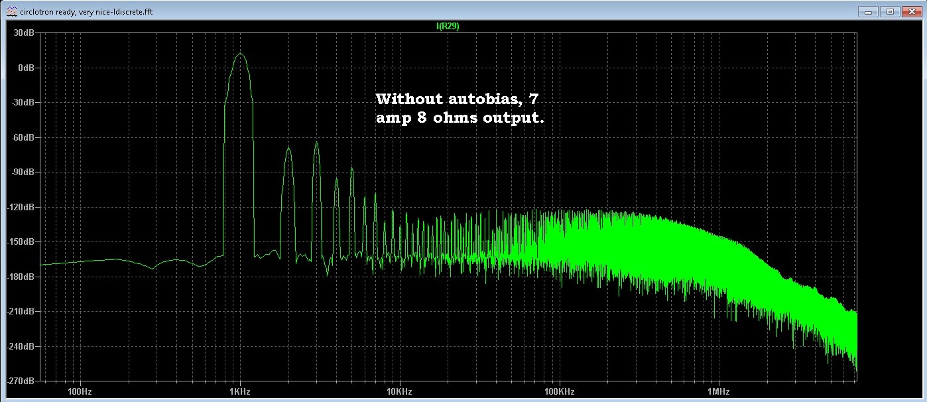Click the second harmonic peak near 2KHz
The height and width of the screenshot is (402, 927).
288,149
